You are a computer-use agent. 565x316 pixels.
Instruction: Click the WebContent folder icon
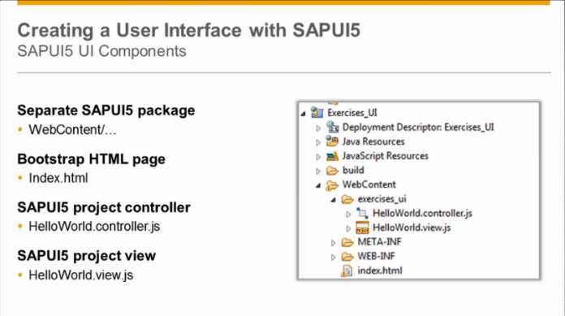pyautogui.click(x=332, y=185)
